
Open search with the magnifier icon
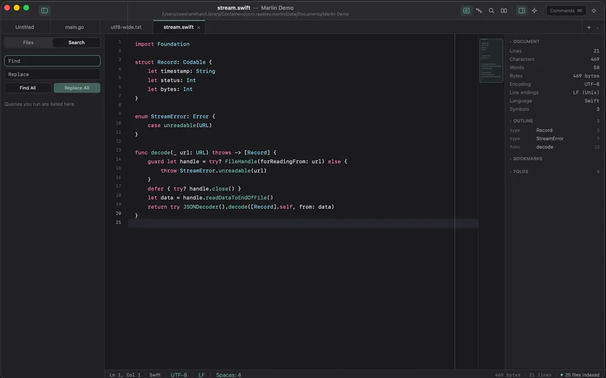pyautogui.click(x=491, y=10)
